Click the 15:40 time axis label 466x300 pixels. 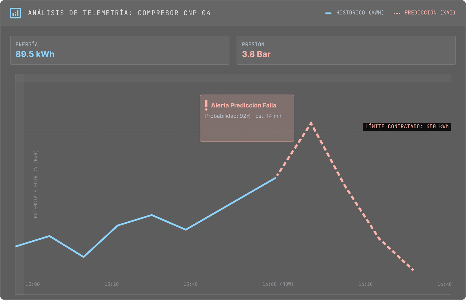coord(191,284)
